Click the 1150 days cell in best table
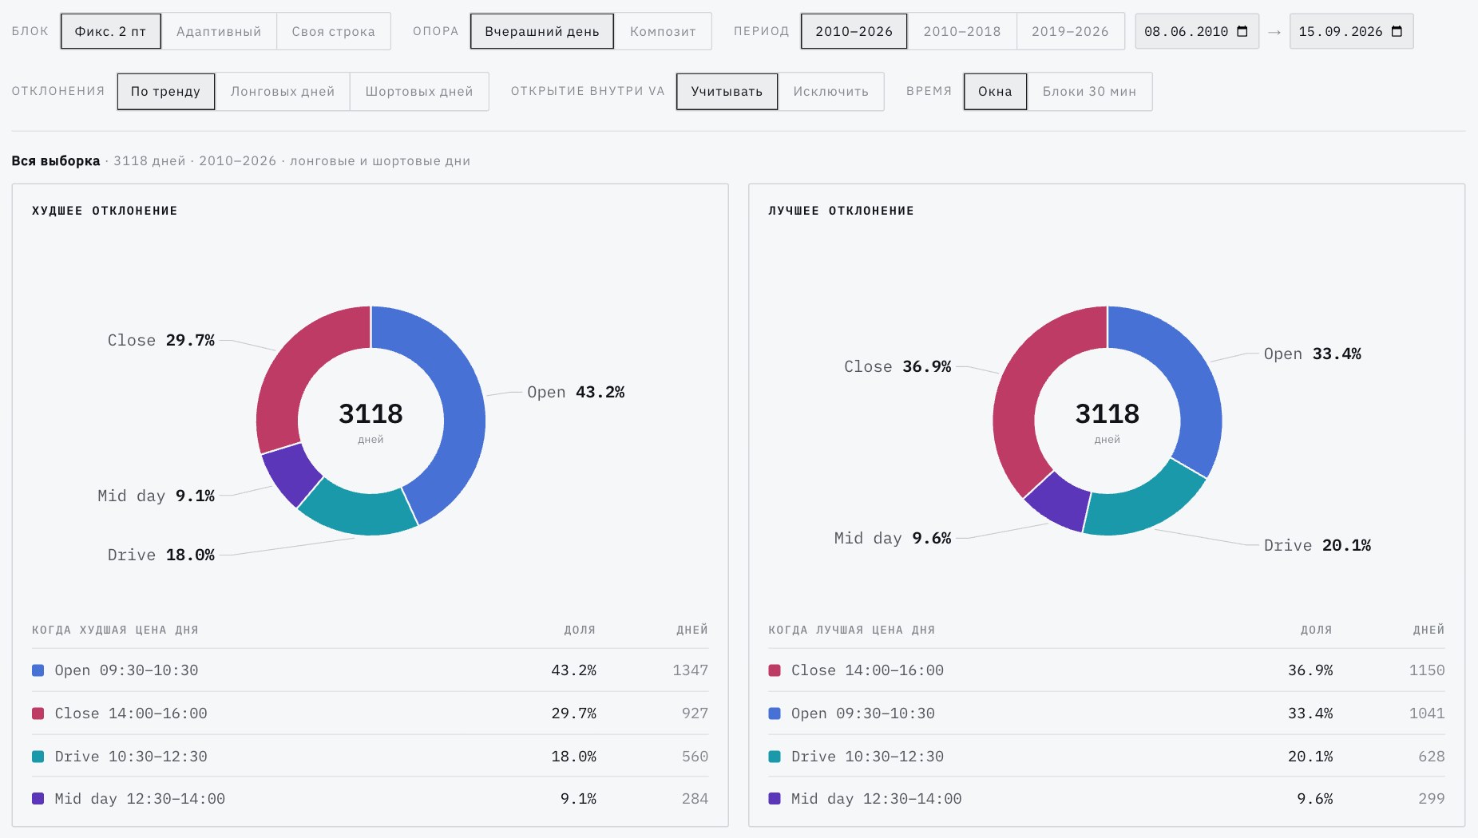The height and width of the screenshot is (838, 1478). tap(1427, 670)
